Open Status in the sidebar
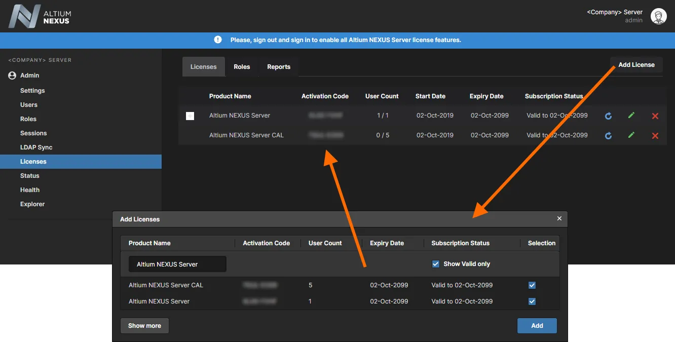 pyautogui.click(x=30, y=176)
